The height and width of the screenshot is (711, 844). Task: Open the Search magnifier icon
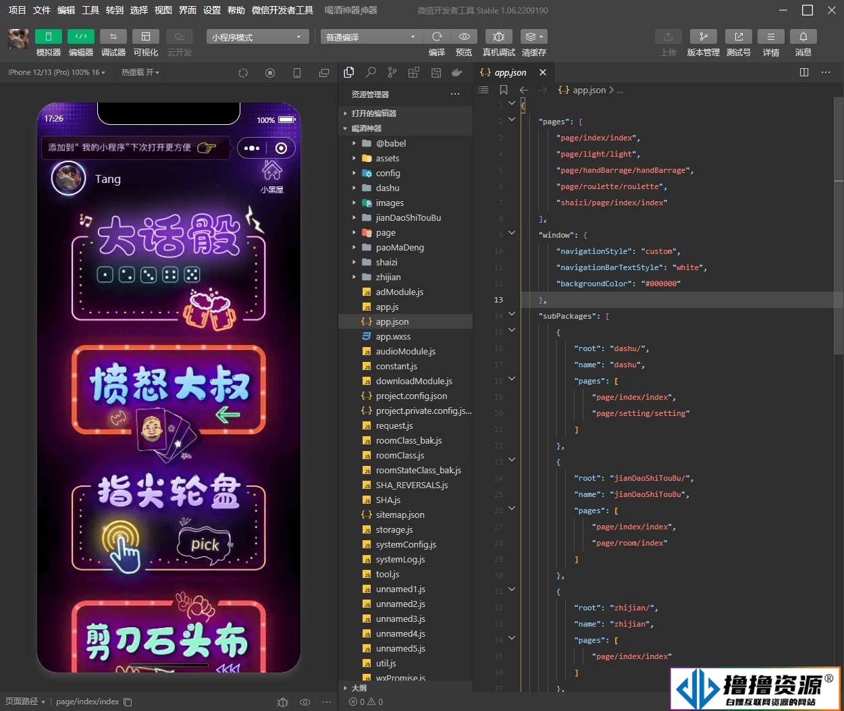pyautogui.click(x=371, y=72)
